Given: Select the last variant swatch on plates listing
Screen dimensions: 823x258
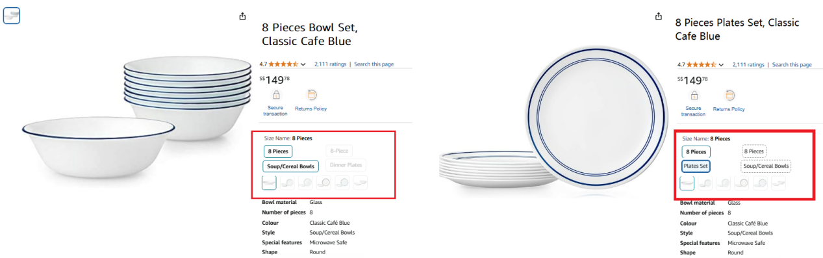Looking at the screenshot, I should coord(779,183).
